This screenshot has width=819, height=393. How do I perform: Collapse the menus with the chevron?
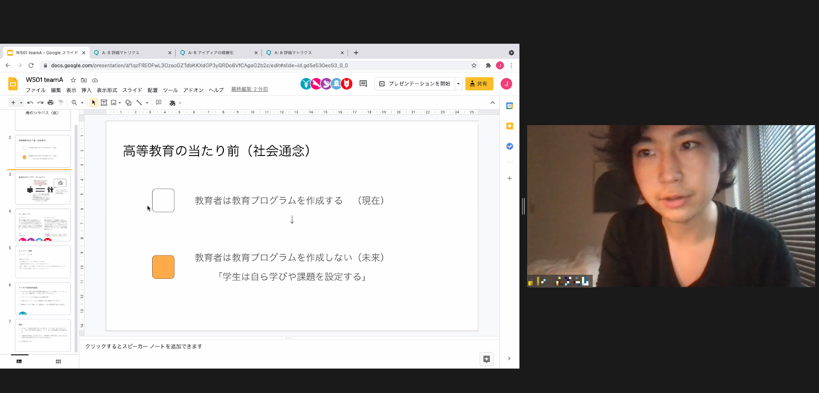[493, 103]
